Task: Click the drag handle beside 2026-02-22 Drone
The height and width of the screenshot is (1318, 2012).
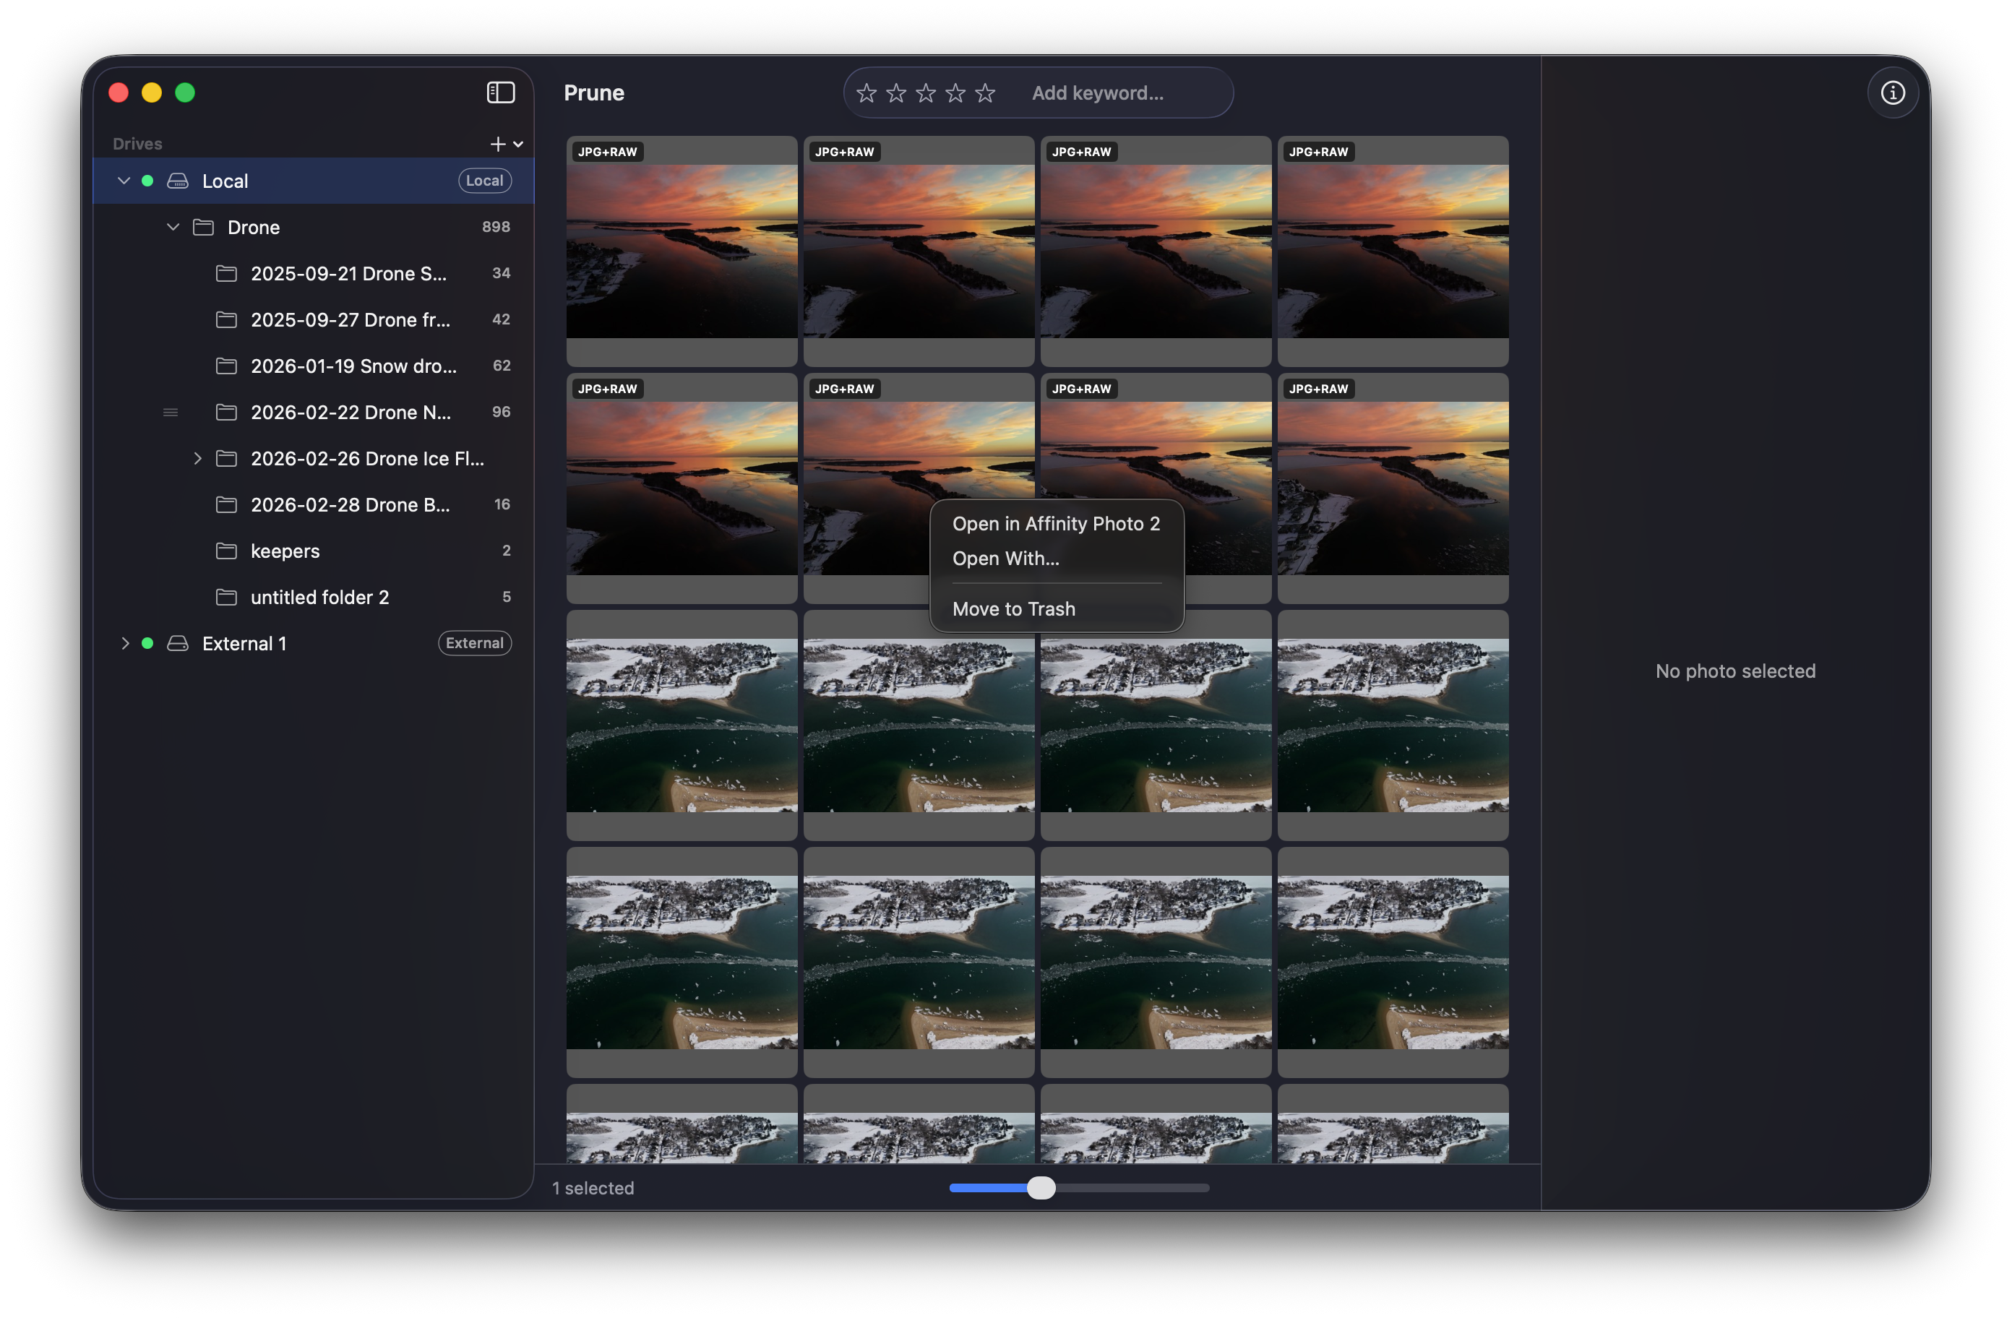Action: click(170, 413)
